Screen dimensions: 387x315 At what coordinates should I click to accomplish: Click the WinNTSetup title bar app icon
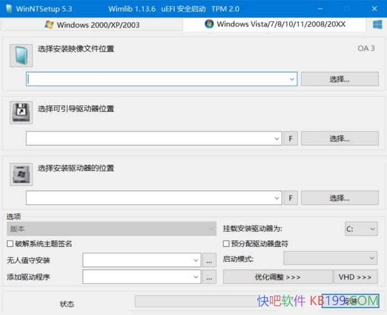click(x=8, y=9)
